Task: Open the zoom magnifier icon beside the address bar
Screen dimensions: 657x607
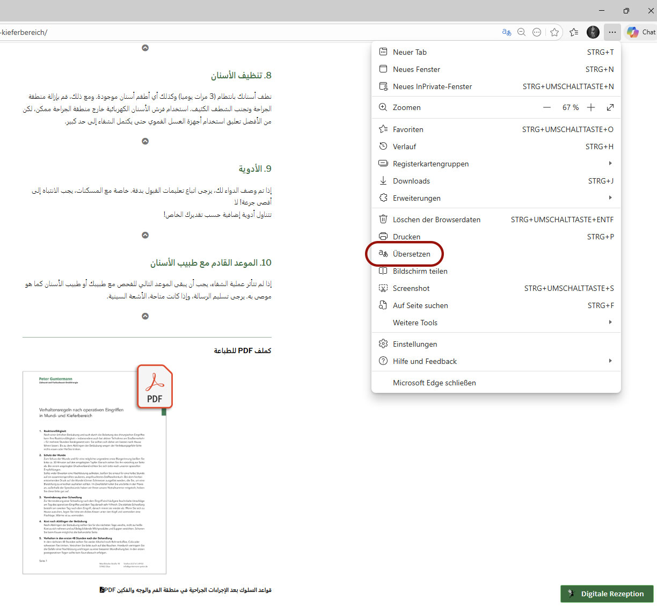Action: click(x=521, y=32)
